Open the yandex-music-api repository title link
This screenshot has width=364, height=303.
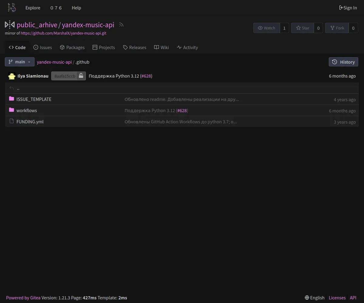coord(88,25)
